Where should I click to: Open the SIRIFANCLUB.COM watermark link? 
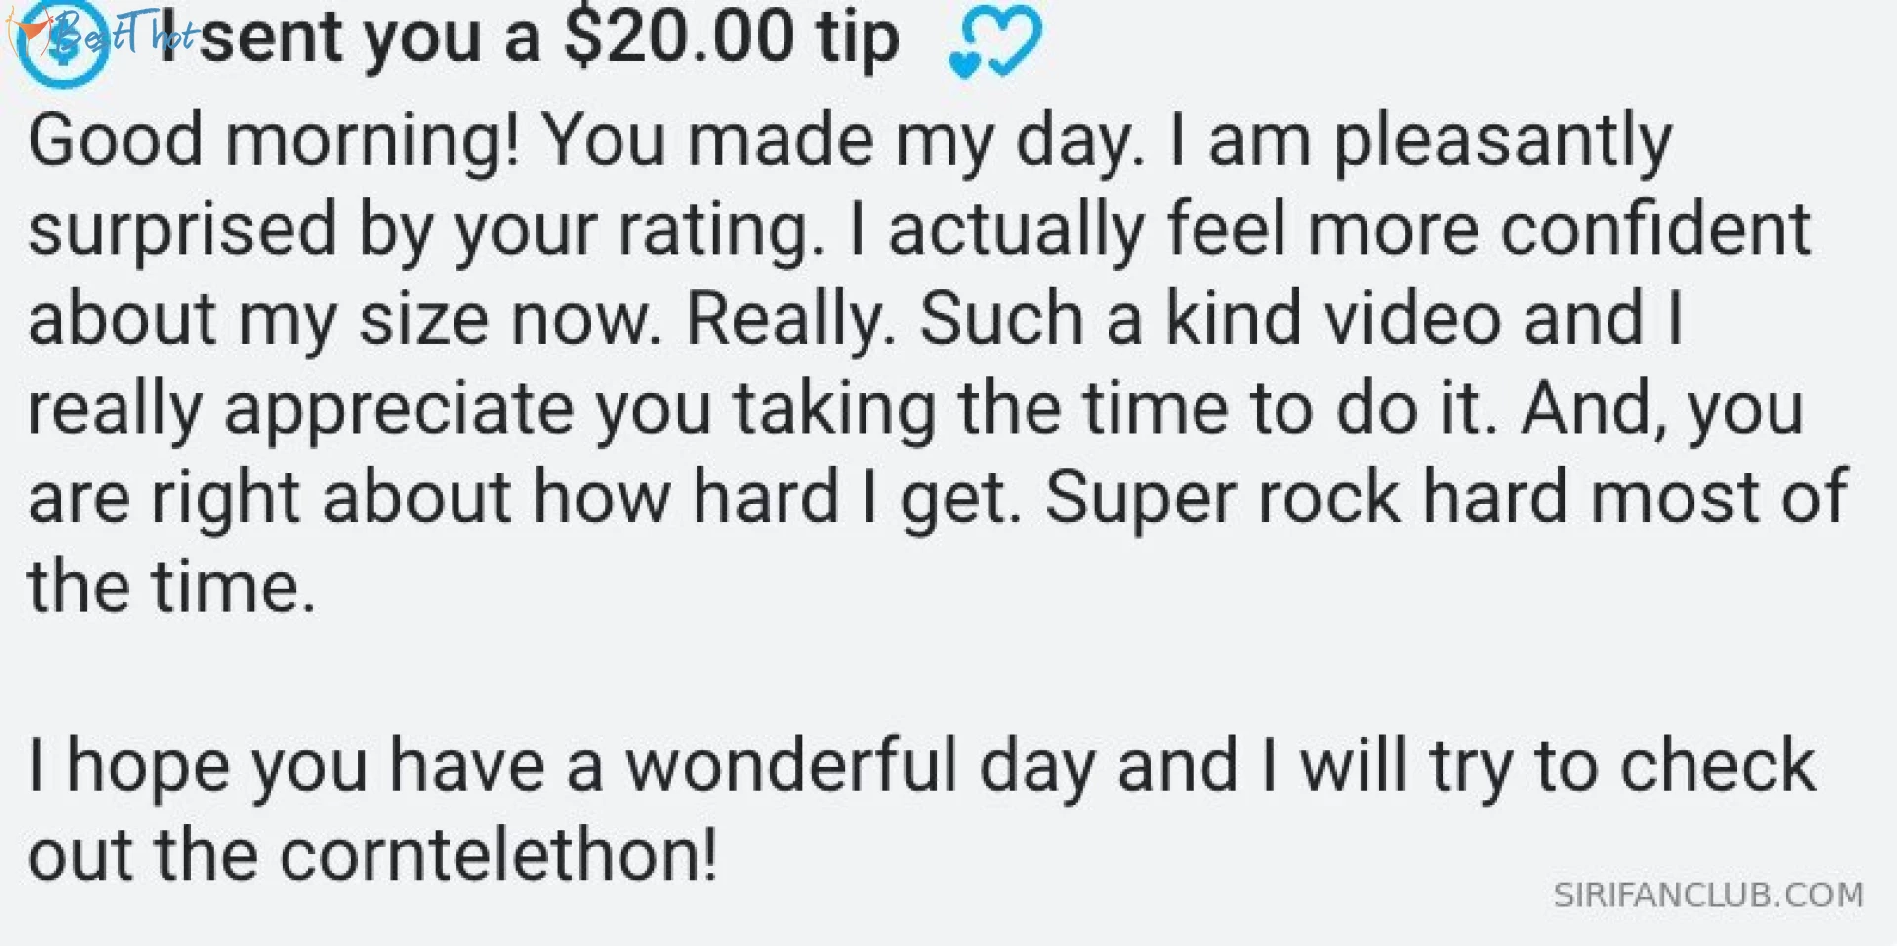click(1708, 895)
